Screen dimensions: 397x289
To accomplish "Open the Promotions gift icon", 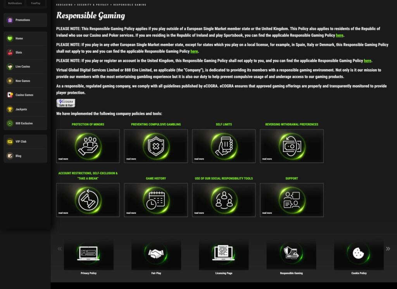I will pos(10,20).
